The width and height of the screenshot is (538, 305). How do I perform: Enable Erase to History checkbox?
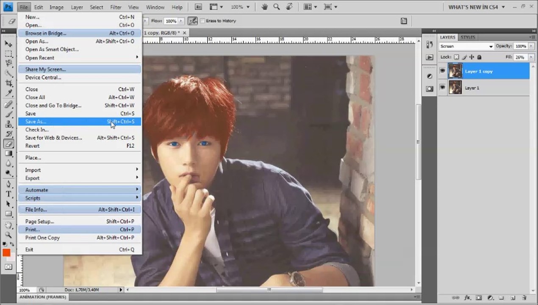pyautogui.click(x=202, y=21)
